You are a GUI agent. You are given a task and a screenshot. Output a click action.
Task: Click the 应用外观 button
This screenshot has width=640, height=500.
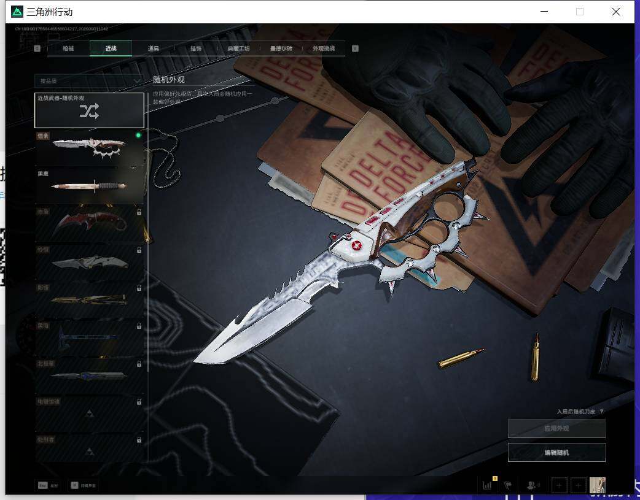point(556,428)
